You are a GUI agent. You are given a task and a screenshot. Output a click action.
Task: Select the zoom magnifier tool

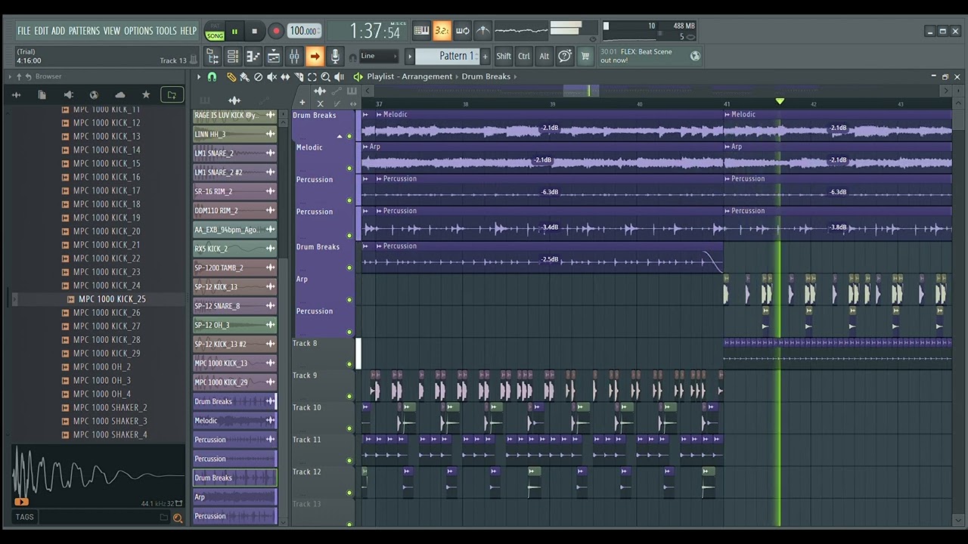(326, 77)
